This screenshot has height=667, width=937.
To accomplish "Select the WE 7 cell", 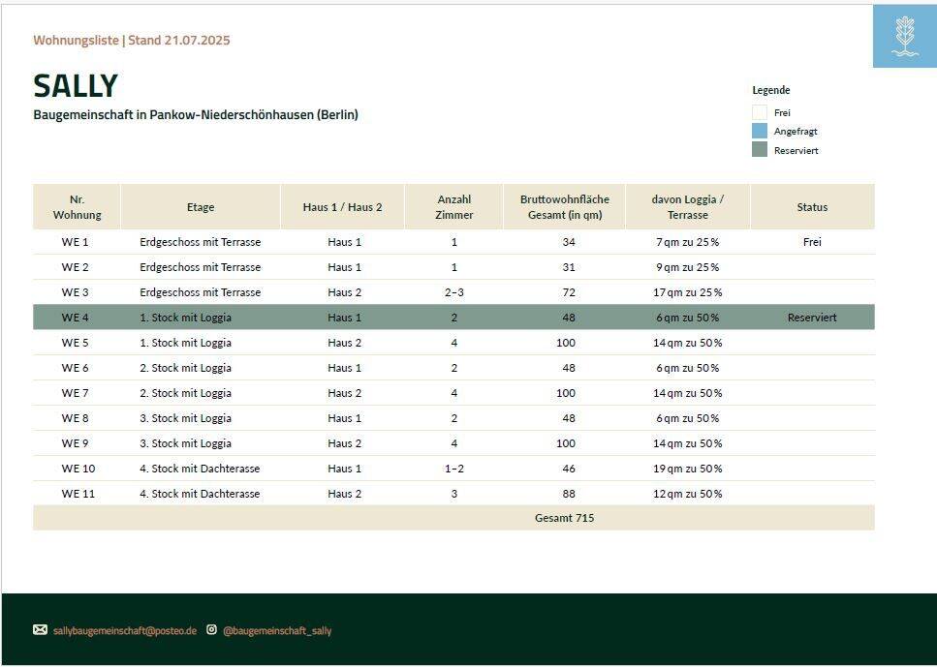I will (75, 393).
